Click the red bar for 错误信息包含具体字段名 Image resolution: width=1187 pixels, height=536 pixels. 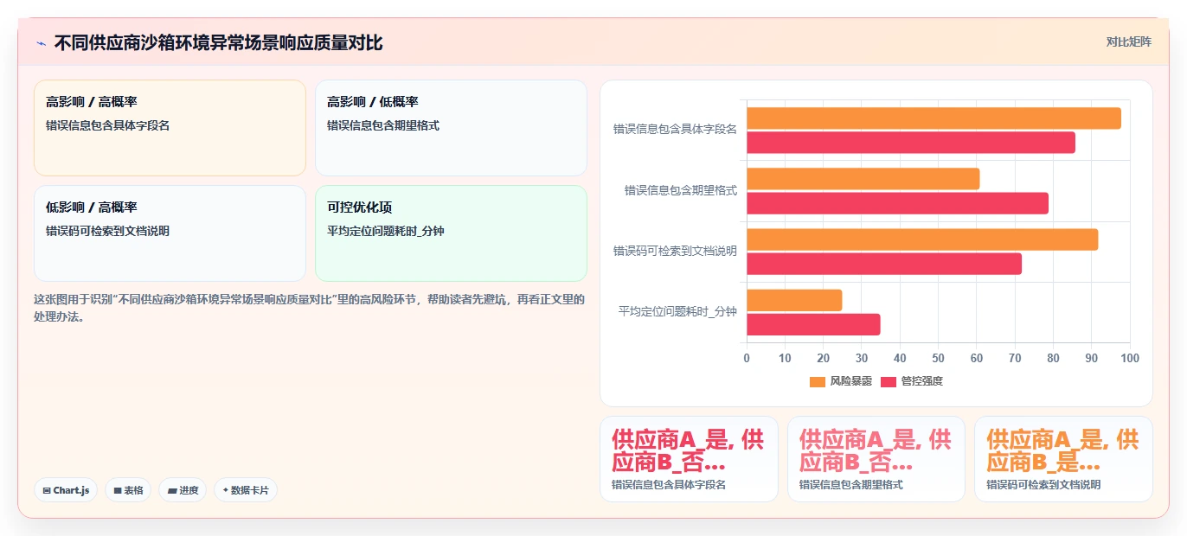pos(911,143)
